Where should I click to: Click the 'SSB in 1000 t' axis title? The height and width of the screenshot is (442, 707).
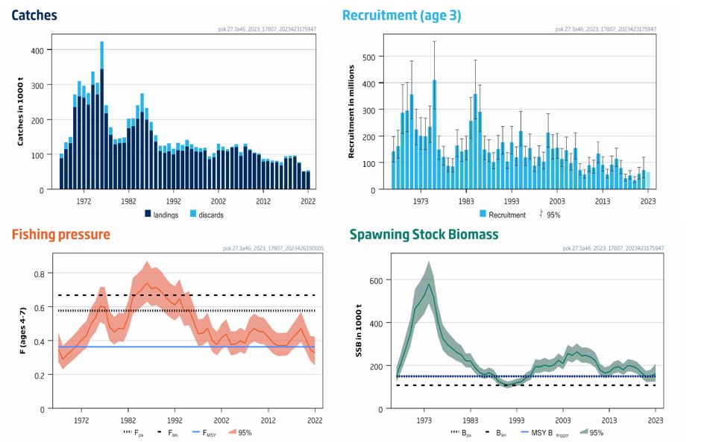click(x=359, y=330)
